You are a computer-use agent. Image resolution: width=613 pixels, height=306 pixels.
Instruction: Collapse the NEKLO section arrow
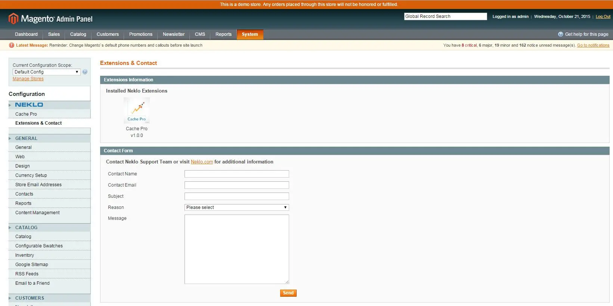[10, 105]
